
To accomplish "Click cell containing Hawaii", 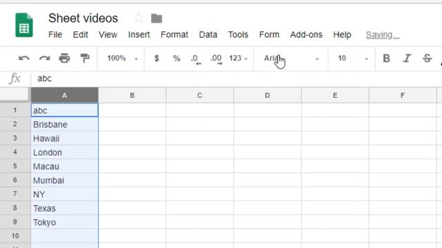I will 64,138.
